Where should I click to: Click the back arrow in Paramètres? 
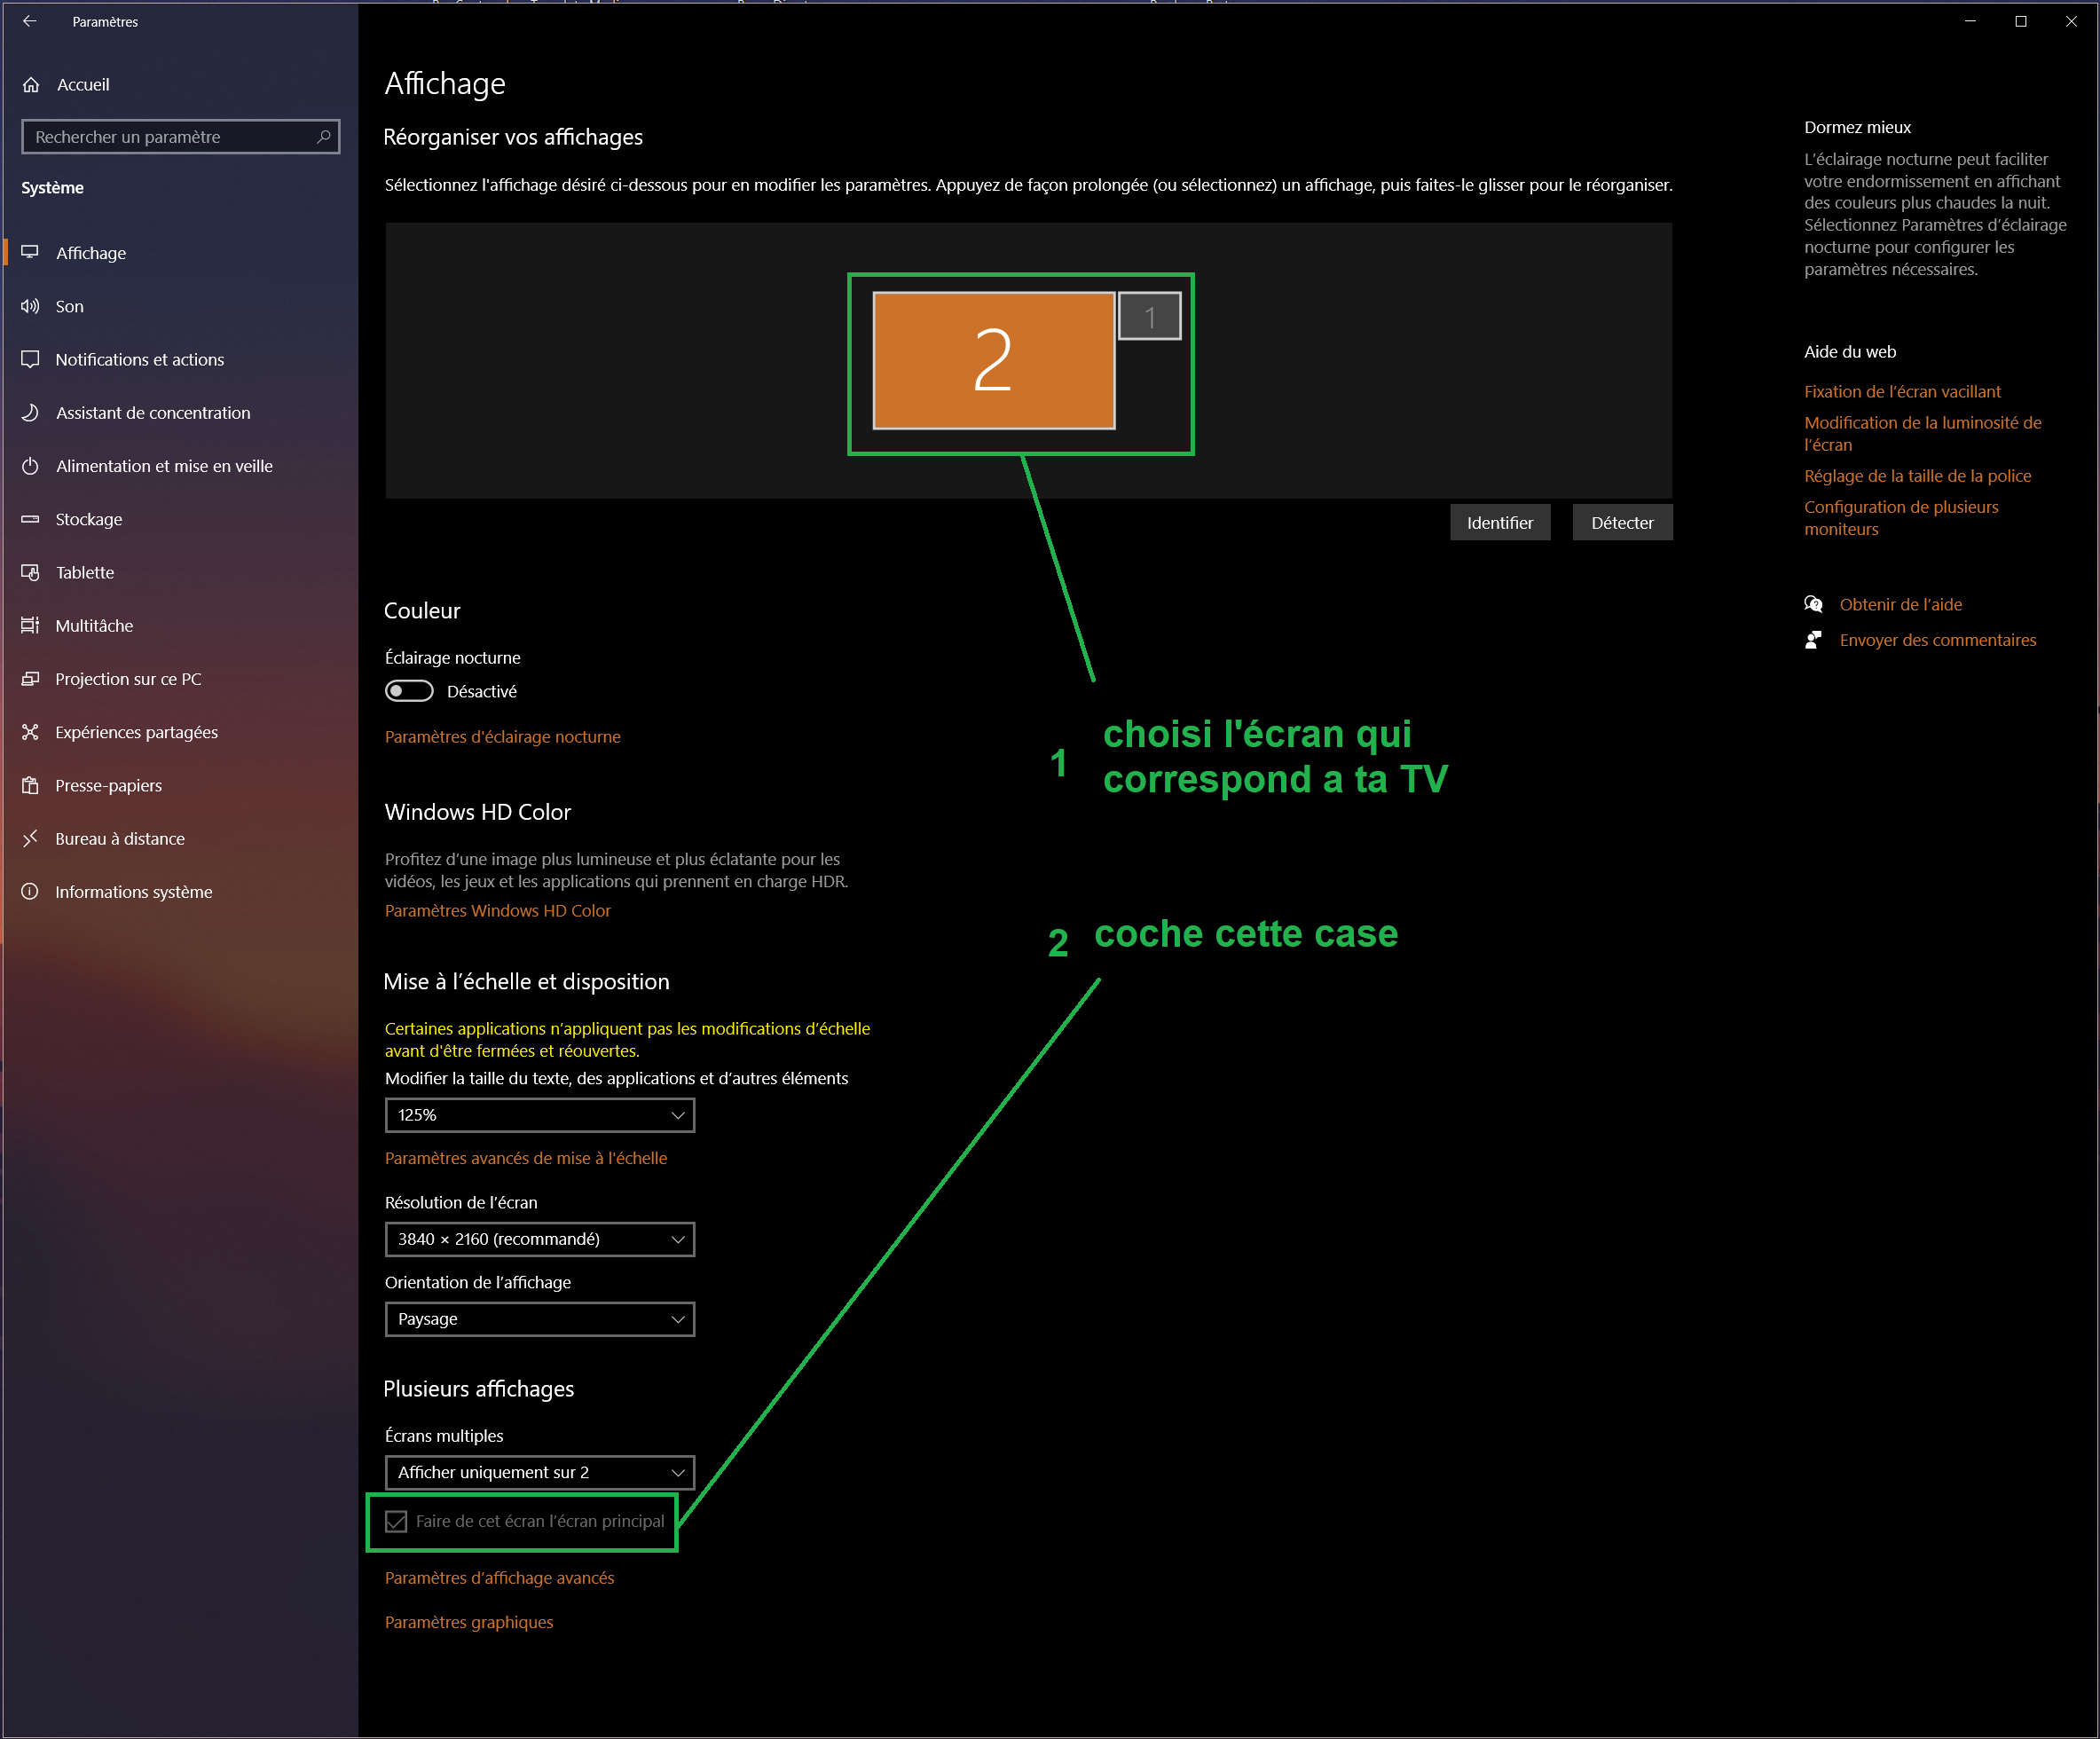[30, 21]
